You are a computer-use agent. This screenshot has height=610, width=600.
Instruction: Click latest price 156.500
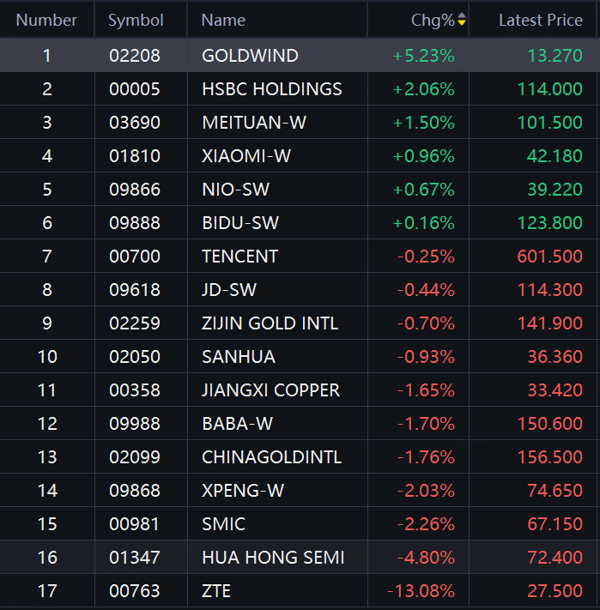click(550, 457)
